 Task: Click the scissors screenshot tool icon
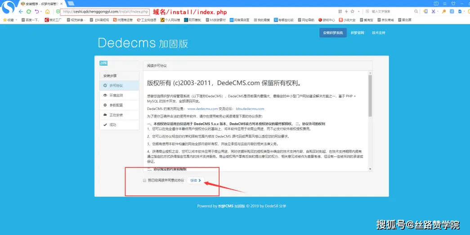pyautogui.click(x=433, y=11)
